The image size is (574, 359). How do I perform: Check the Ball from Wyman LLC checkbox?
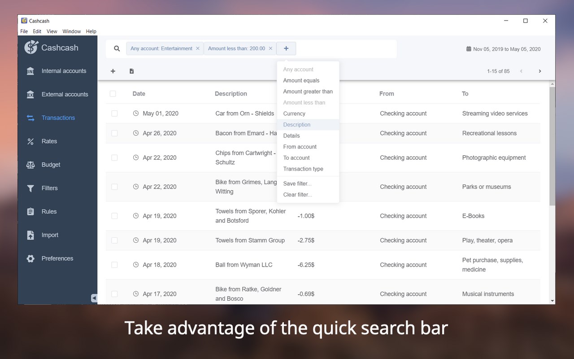tap(114, 265)
